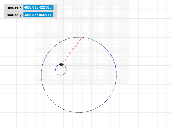171x128 pixels.
Task: Click the center of the small blue circle
Action: 61,70
